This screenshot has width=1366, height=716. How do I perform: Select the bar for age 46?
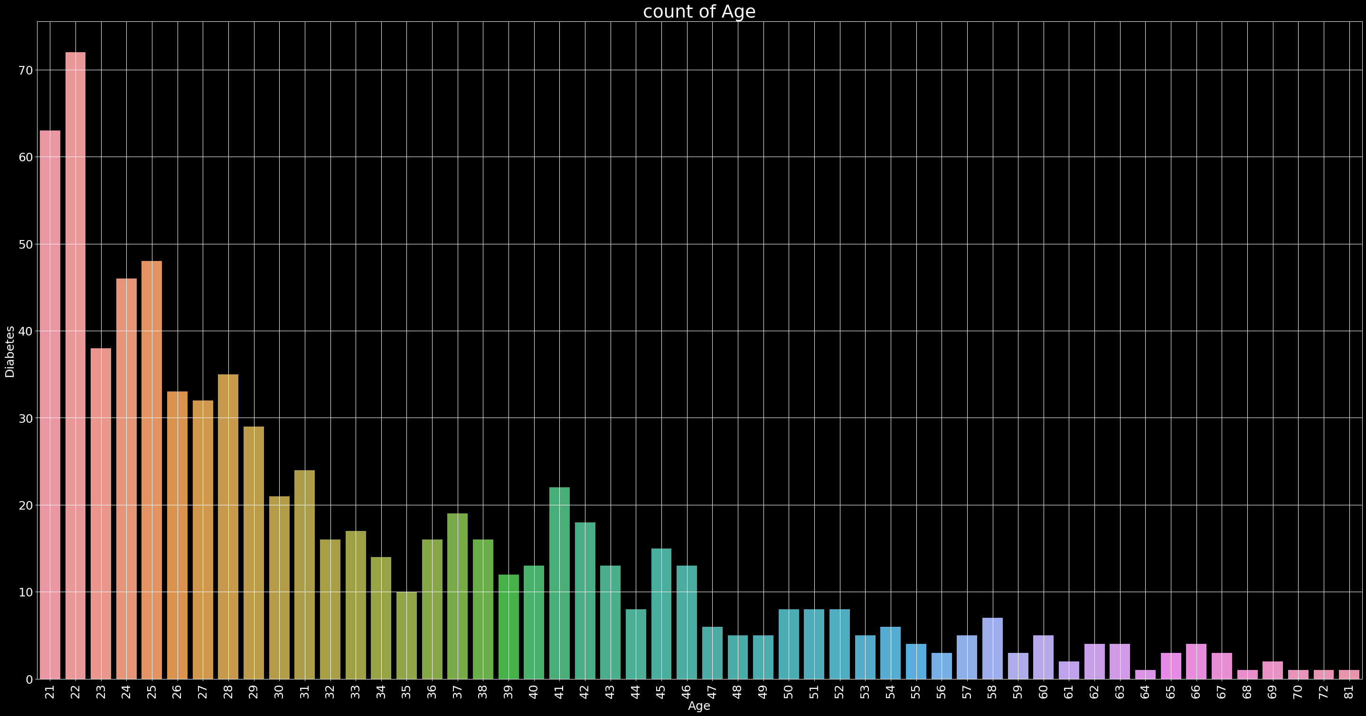(x=687, y=622)
